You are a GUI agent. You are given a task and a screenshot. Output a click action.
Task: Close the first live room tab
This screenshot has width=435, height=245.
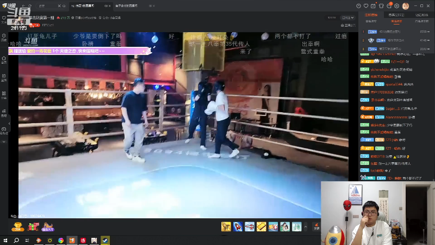pyautogui.click(x=110, y=6)
